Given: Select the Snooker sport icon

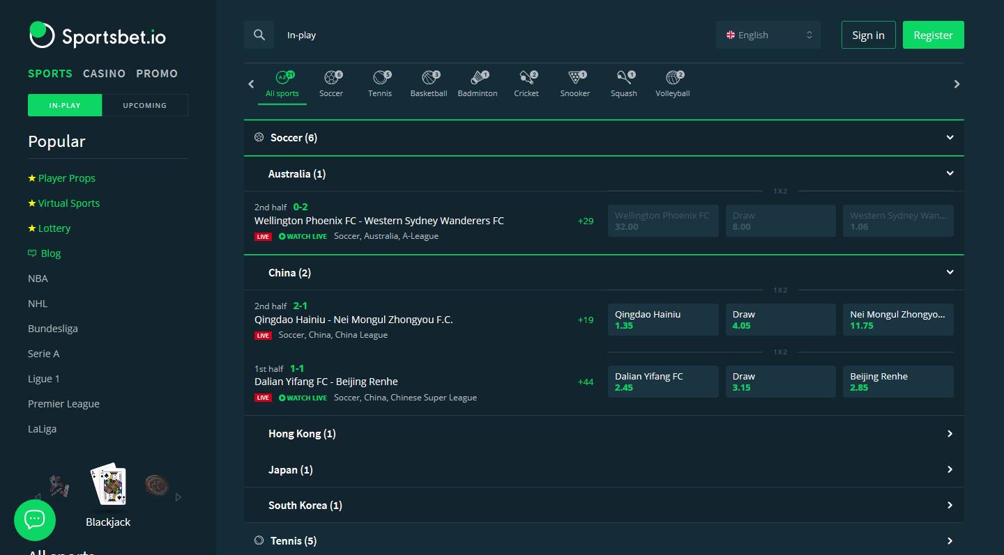Looking at the screenshot, I should point(575,84).
